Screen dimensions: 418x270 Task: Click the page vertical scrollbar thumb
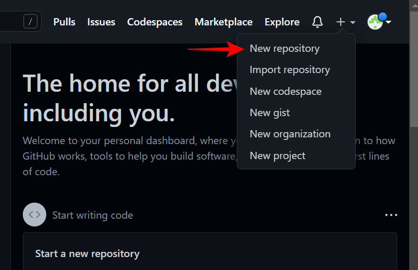[x=414, y=69]
